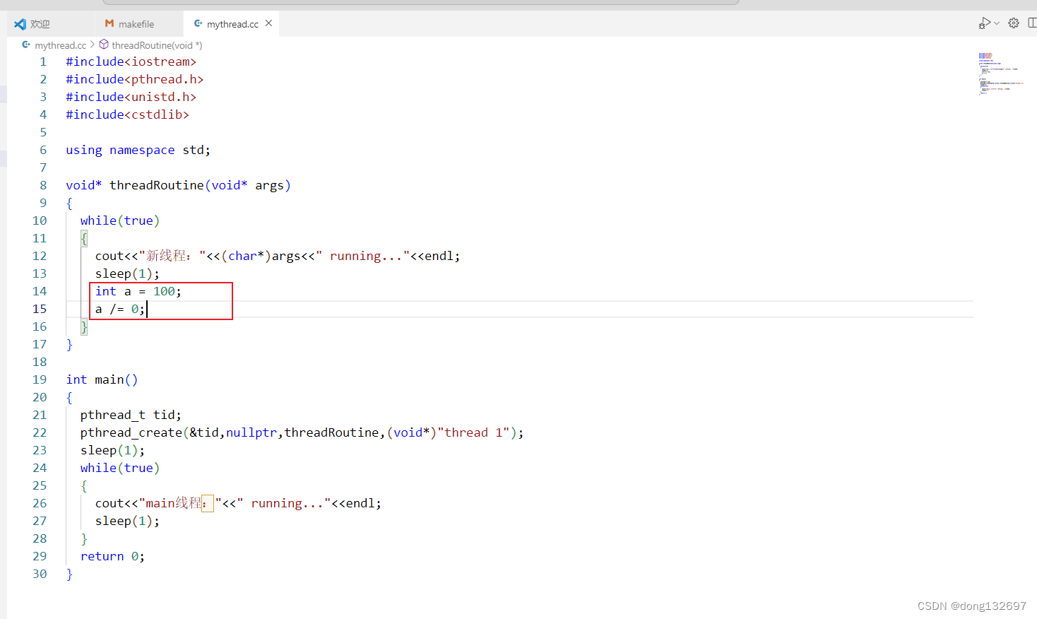Click line number 1 in gutter

(x=43, y=61)
